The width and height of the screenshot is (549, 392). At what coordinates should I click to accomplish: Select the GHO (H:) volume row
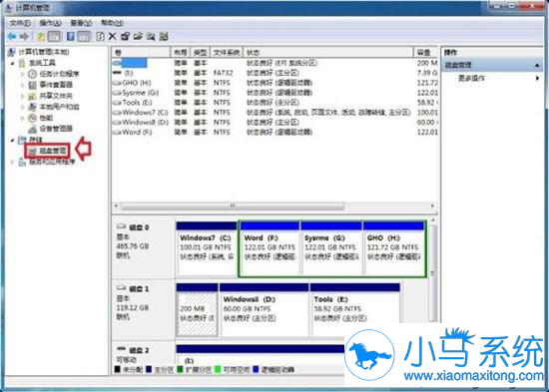pos(274,83)
